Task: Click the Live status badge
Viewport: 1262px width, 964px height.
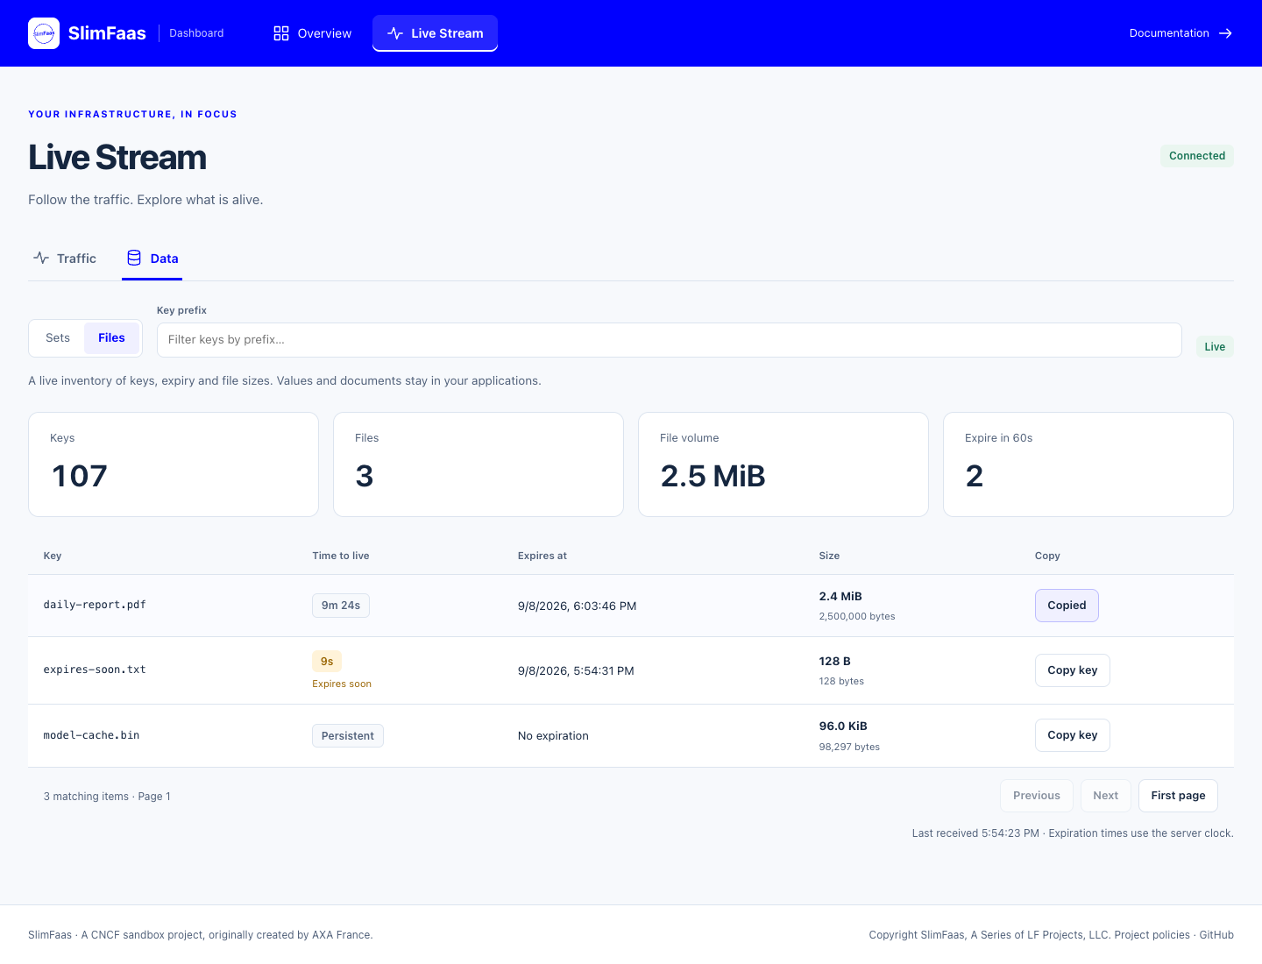Action: coord(1215,347)
